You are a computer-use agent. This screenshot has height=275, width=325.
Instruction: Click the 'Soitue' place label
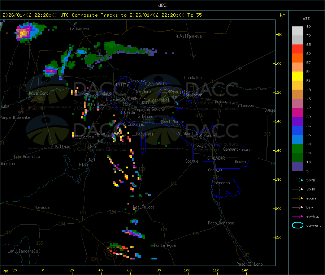pyautogui.click(x=192, y=161)
